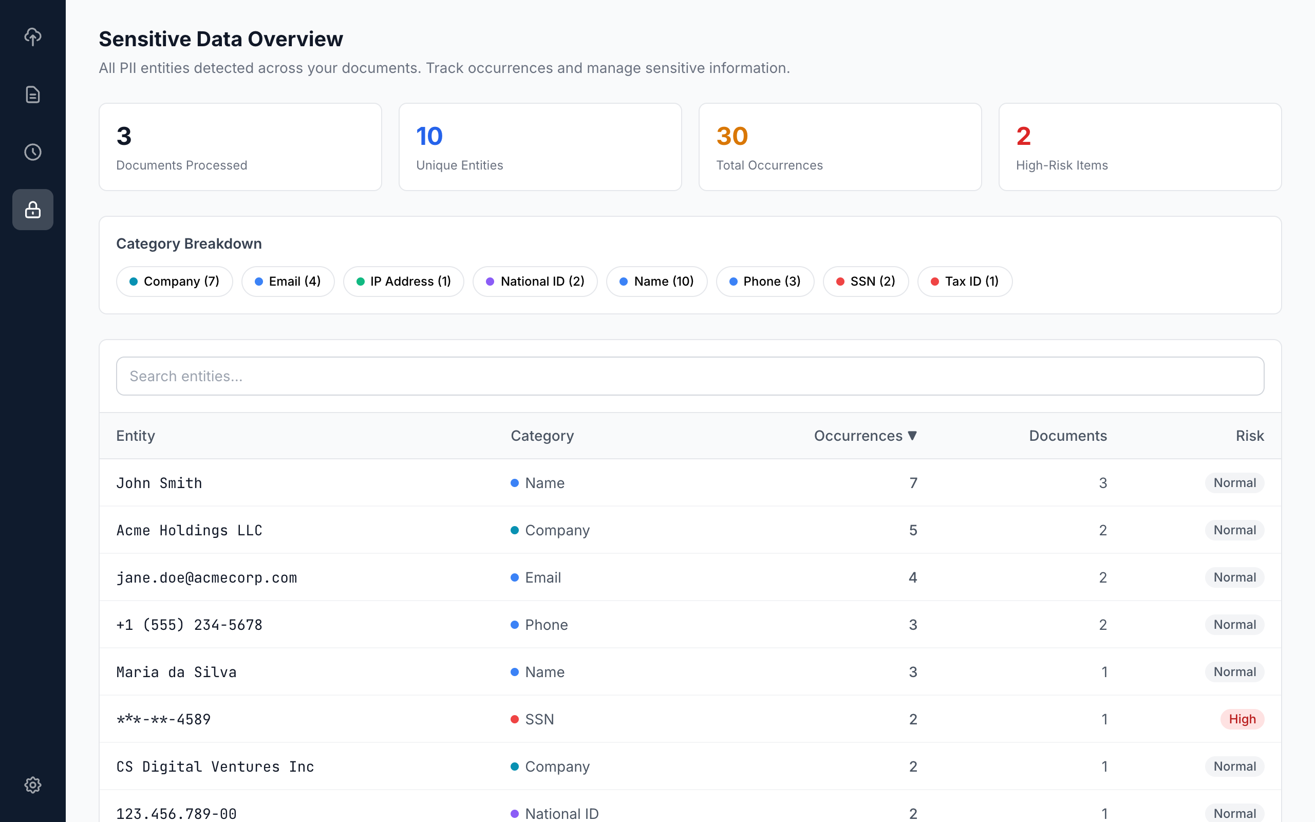Select the Phone (3) filter chip
The image size is (1315, 822).
[765, 281]
